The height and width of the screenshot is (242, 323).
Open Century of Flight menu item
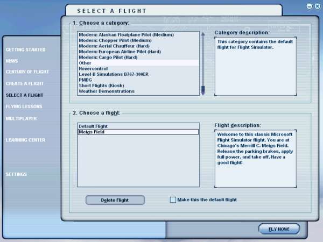27,72
